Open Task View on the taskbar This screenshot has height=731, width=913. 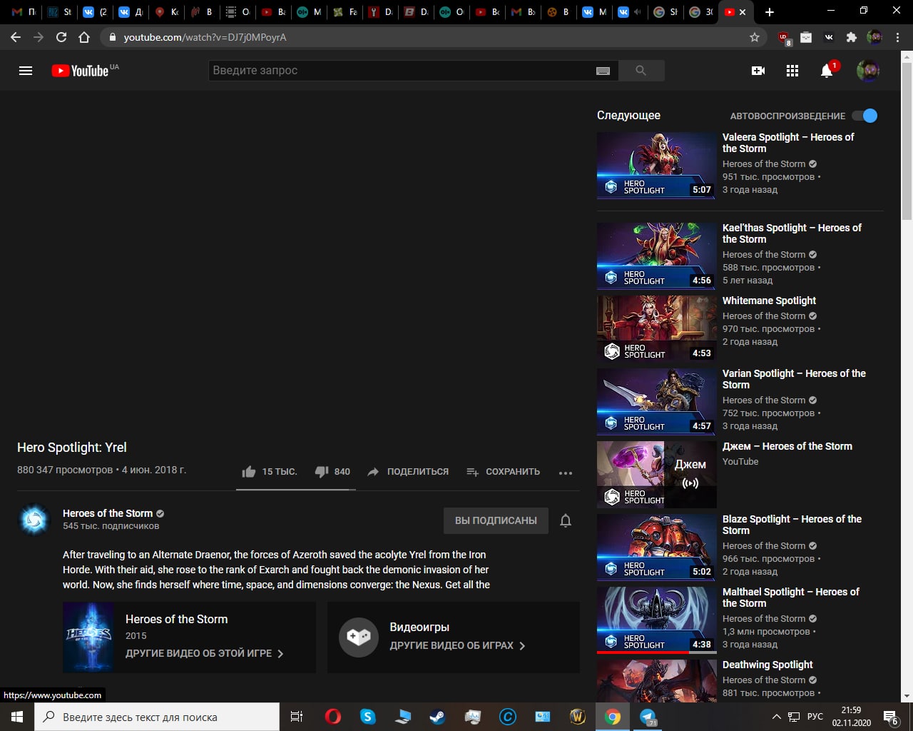(297, 717)
